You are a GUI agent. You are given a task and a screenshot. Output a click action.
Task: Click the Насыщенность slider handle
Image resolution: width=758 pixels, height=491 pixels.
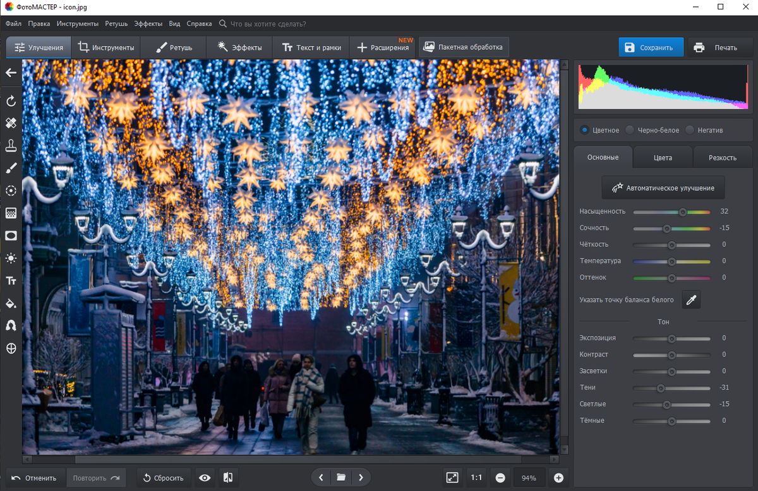click(683, 212)
